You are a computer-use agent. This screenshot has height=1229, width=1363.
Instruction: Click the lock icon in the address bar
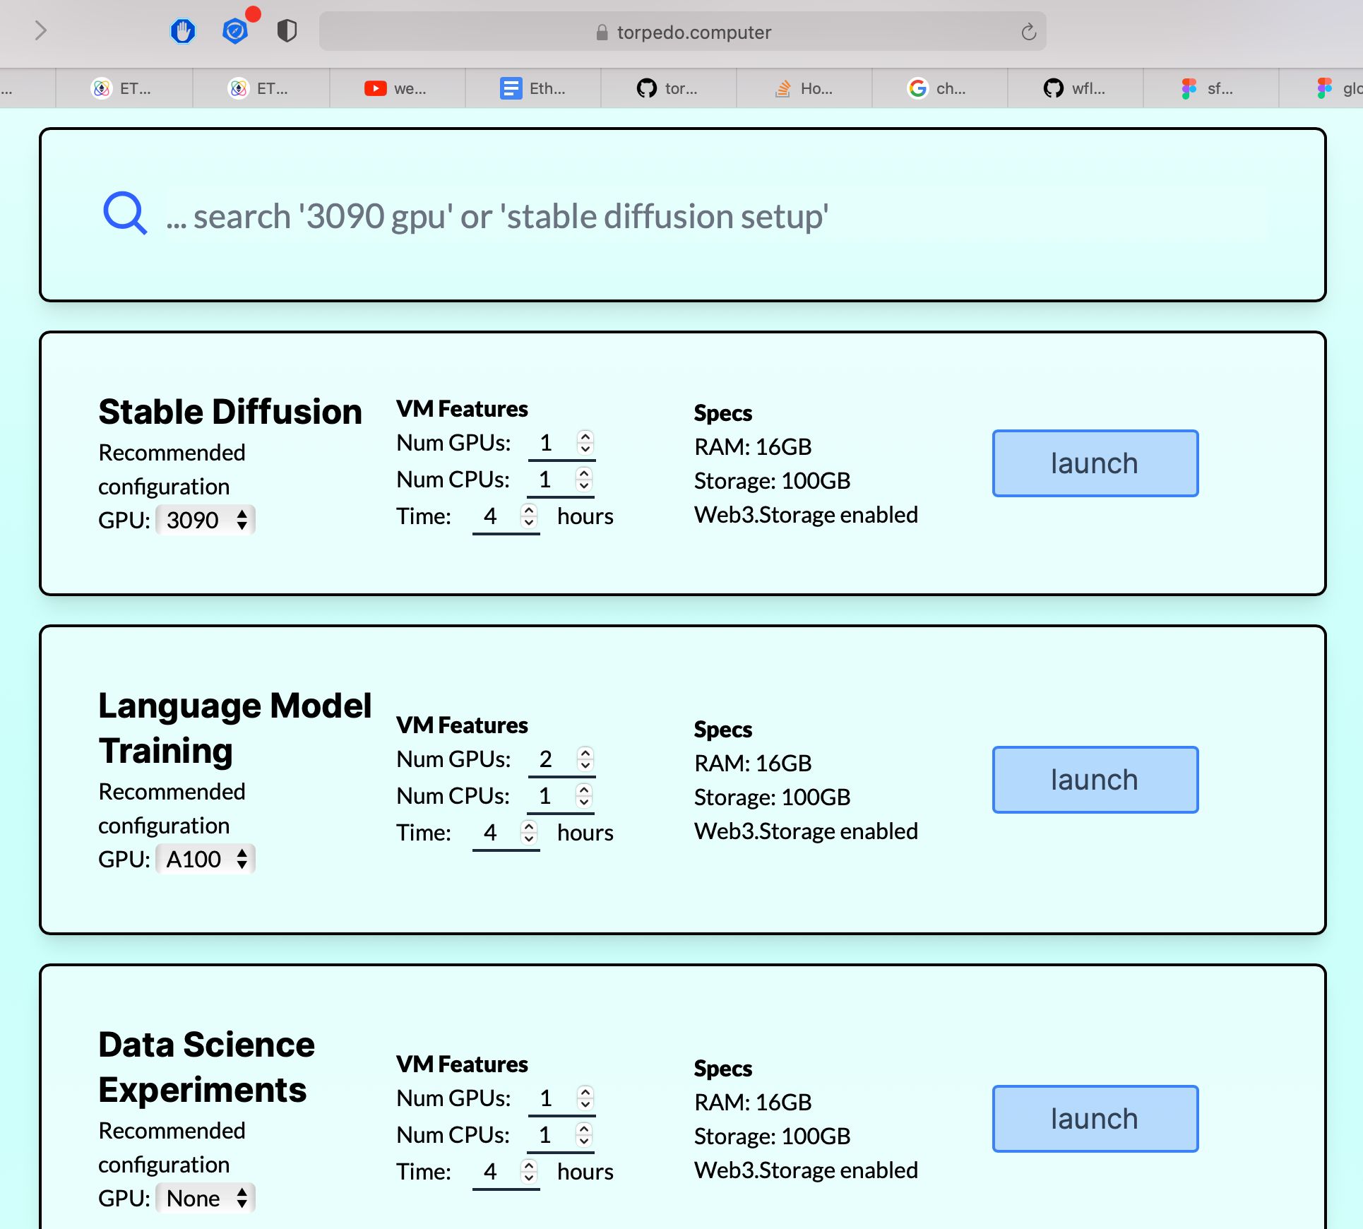tap(602, 32)
